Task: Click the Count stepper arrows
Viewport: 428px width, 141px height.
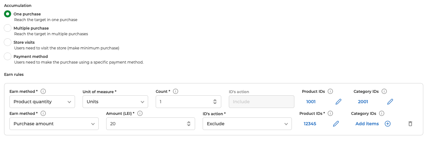Action: pos(215,102)
